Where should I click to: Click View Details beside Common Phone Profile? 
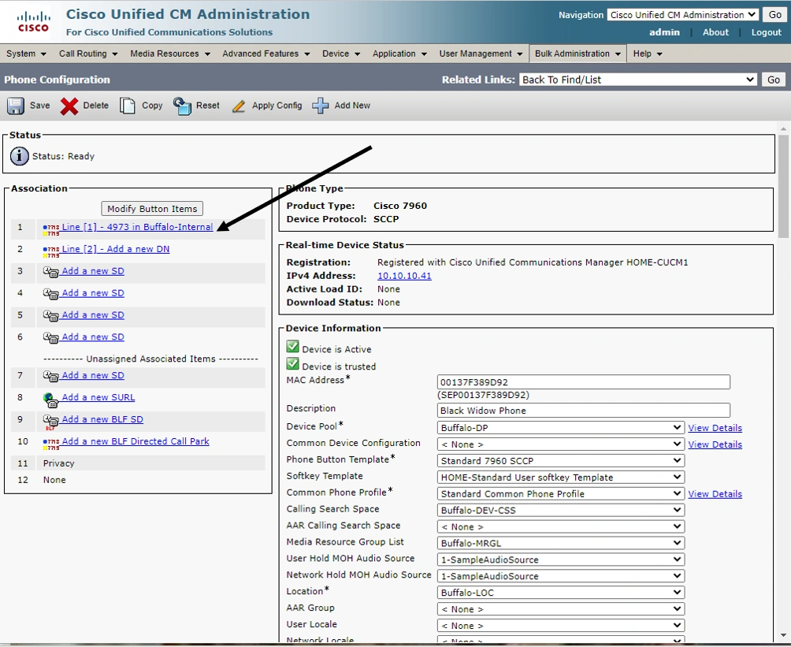pyautogui.click(x=715, y=493)
